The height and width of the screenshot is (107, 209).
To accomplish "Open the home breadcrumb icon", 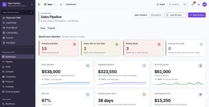I will (x=61, y=4).
